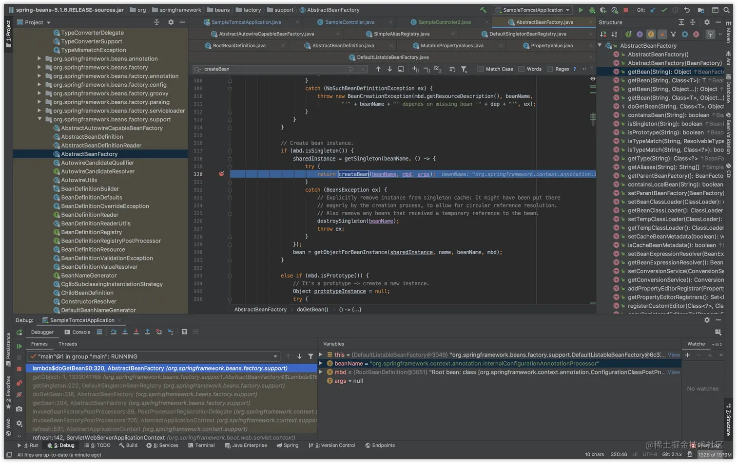737x463 pixels.
Task: Click the green Debug bug icon
Action: tap(592, 10)
